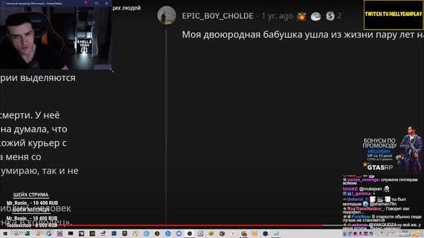424x238 pixels.
Task: Click the first award icon beside the timestamp
Action: [301, 16]
